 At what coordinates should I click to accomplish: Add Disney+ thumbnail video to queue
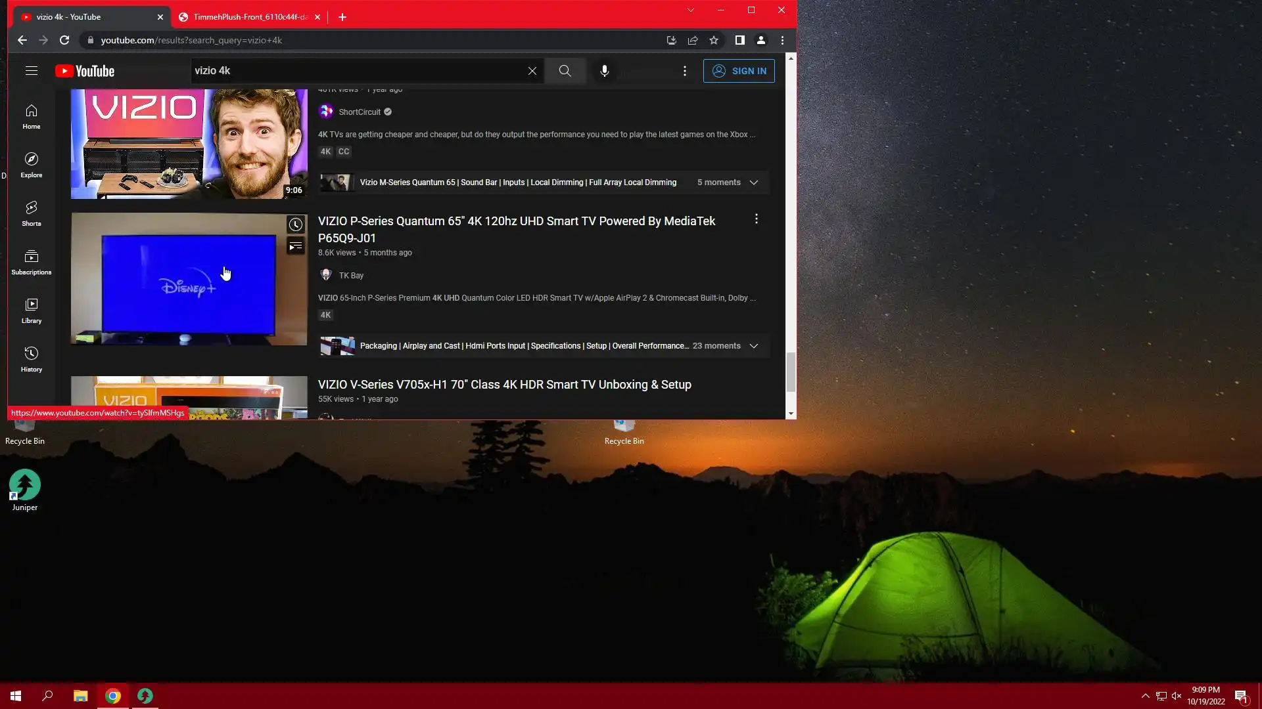coord(296,246)
